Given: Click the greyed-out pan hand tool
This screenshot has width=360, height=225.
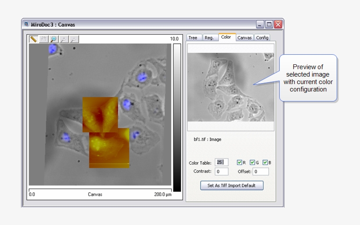Looking at the screenshot, I should click(x=43, y=39).
